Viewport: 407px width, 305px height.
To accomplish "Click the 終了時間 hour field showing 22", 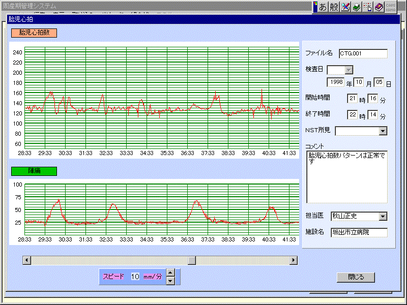I will (x=352, y=115).
